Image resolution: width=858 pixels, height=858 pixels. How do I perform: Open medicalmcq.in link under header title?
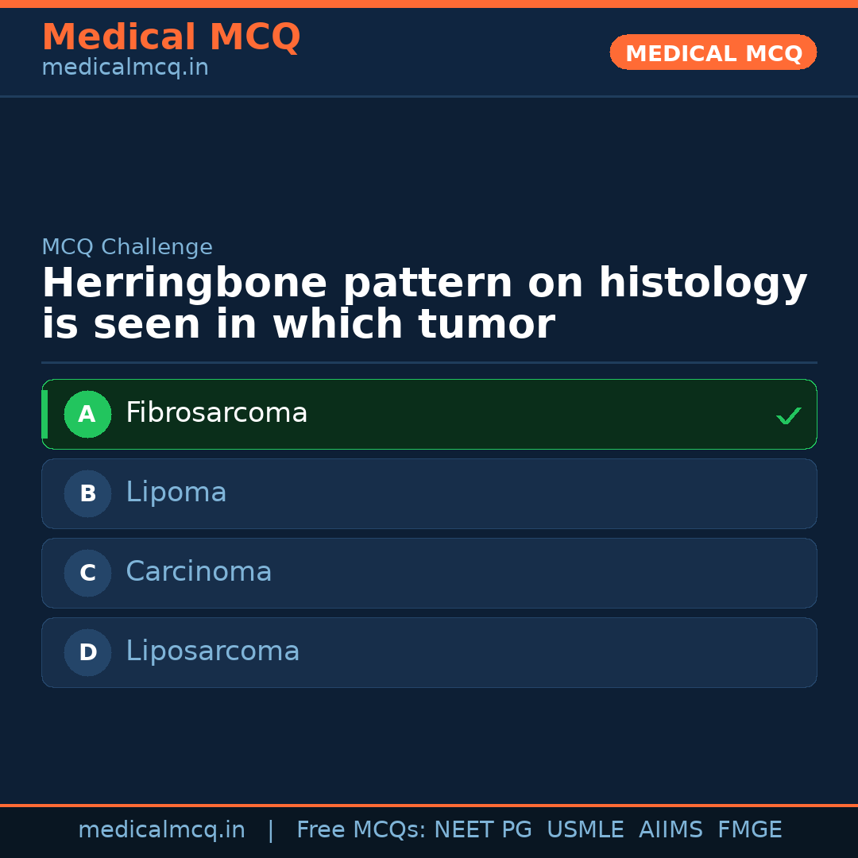pos(125,68)
